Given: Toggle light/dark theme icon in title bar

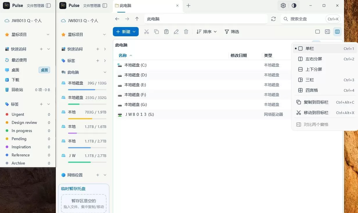Looking at the screenshot, I should (x=294, y=6).
